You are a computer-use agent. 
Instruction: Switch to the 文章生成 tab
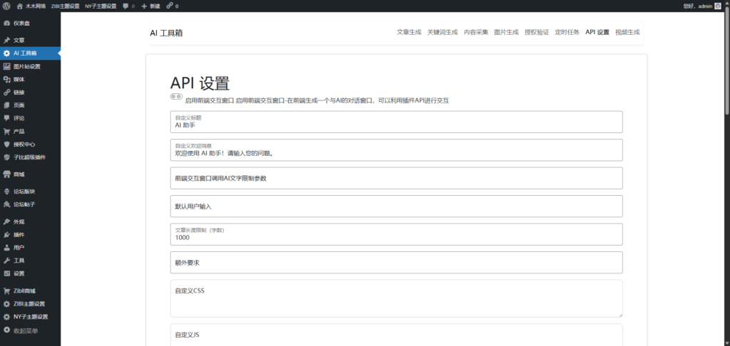(x=408, y=33)
